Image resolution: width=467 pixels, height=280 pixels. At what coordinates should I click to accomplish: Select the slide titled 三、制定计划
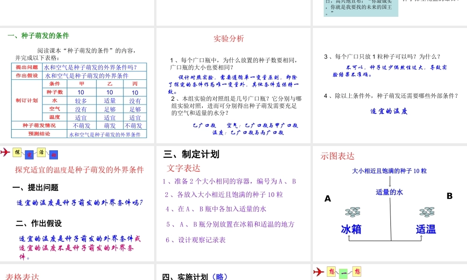click(x=233, y=203)
